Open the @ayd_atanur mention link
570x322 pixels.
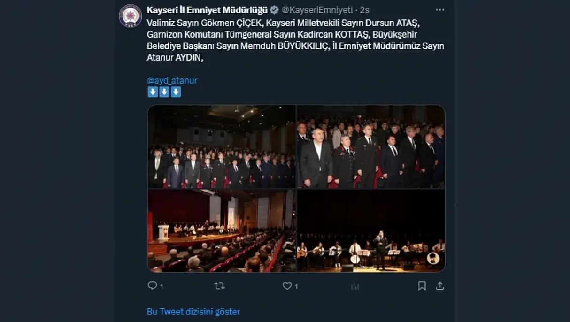[172, 80]
